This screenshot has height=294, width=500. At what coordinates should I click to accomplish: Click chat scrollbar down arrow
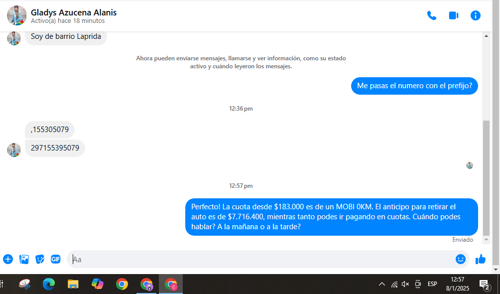click(x=486, y=240)
